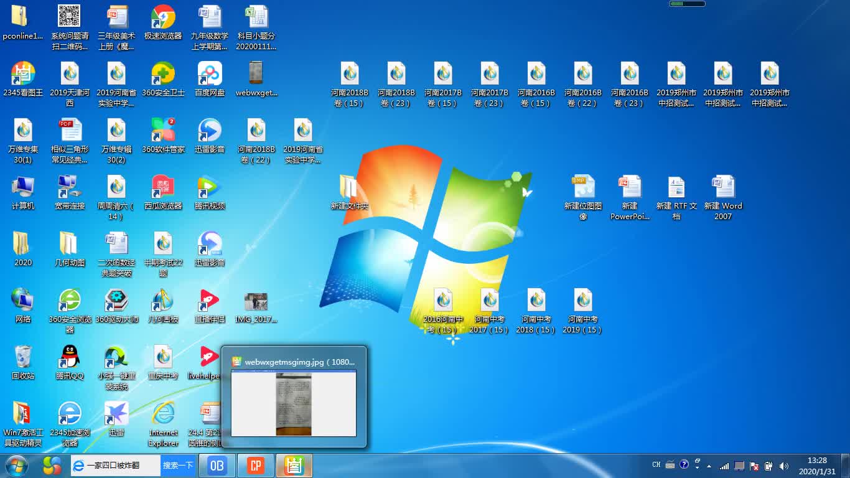850x478 pixels.
Task: Launch 百度网盘 from the desktop
Action: [x=210, y=79]
